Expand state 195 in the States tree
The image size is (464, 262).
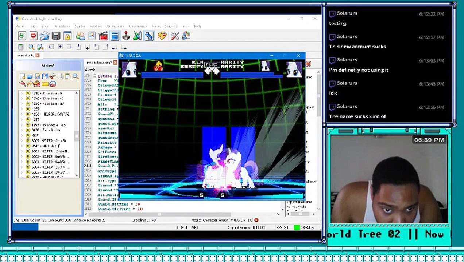[22, 109]
